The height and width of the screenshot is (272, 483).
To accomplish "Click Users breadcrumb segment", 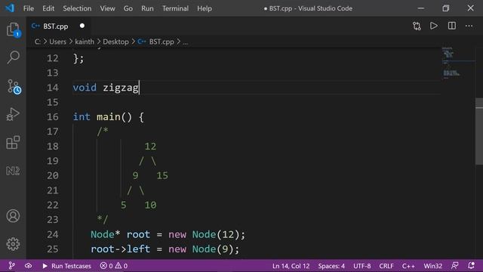I will pyautogui.click(x=57, y=42).
